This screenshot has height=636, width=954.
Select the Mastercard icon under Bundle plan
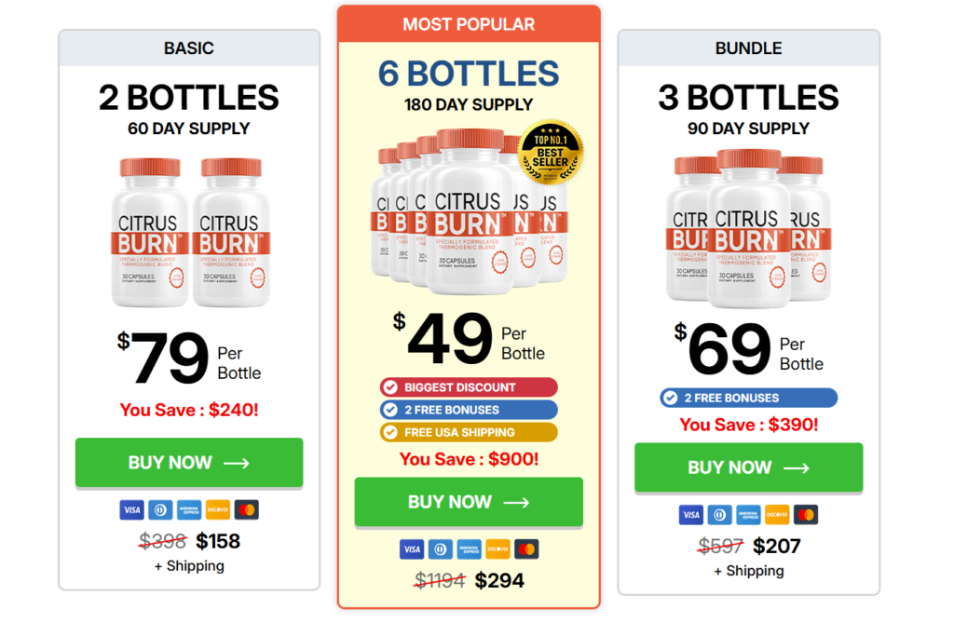pos(805,514)
